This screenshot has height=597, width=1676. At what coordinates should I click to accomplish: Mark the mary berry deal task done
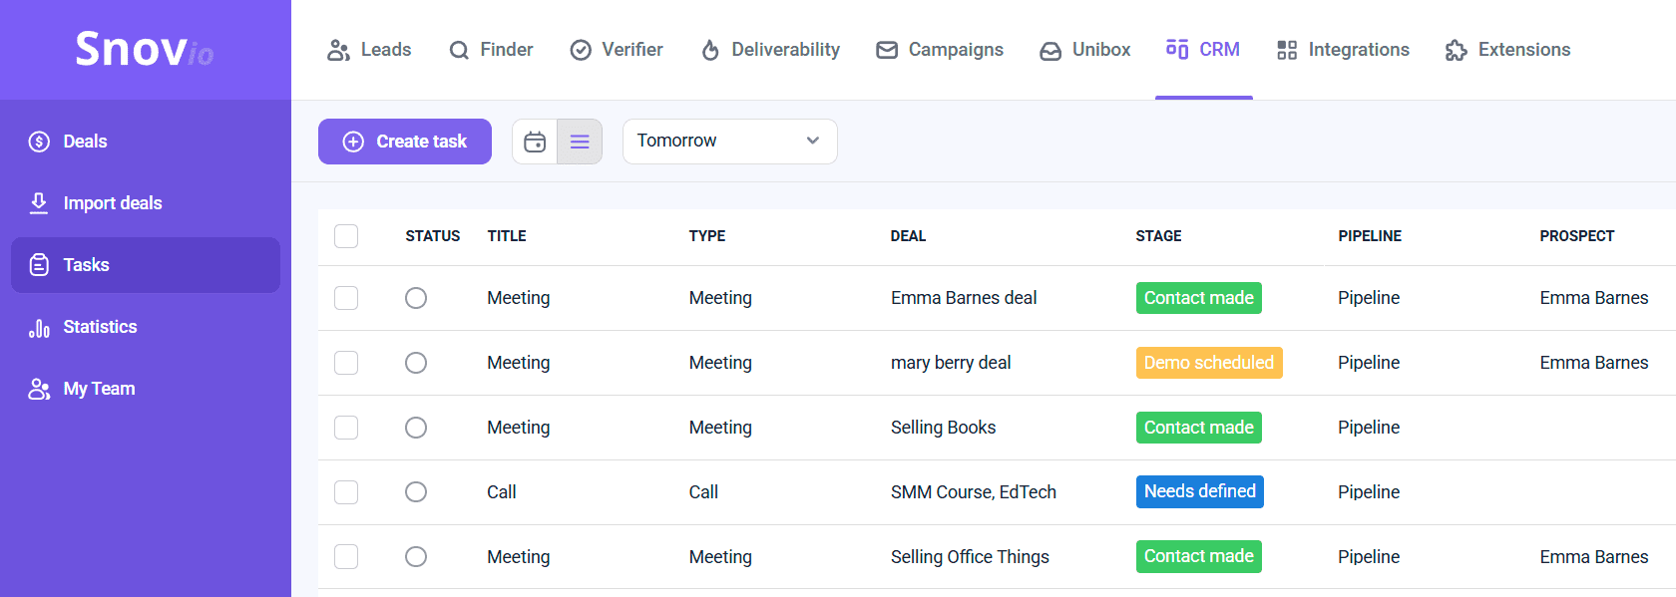(x=416, y=363)
